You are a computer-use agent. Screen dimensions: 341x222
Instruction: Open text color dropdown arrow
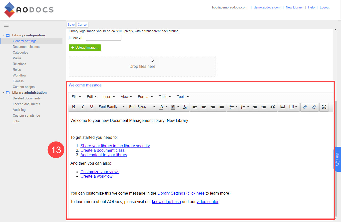[167, 107]
